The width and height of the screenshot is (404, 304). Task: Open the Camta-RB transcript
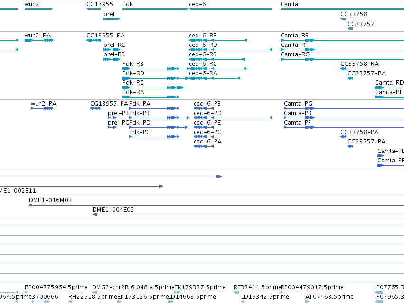click(342, 40)
